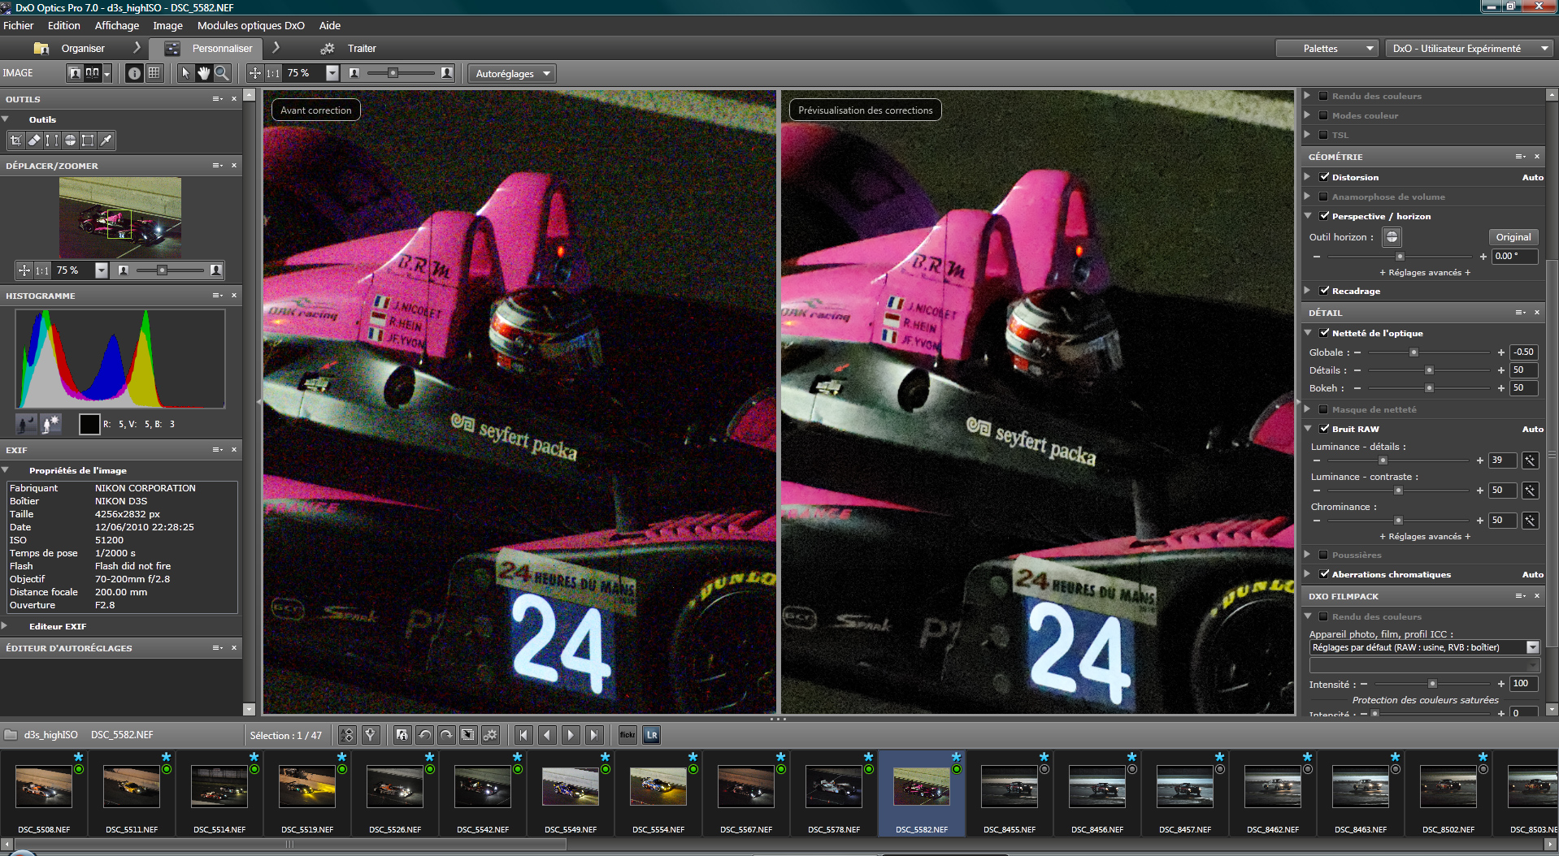Switch to side-by-side compare view mode
The width and height of the screenshot is (1559, 856).
click(x=93, y=73)
